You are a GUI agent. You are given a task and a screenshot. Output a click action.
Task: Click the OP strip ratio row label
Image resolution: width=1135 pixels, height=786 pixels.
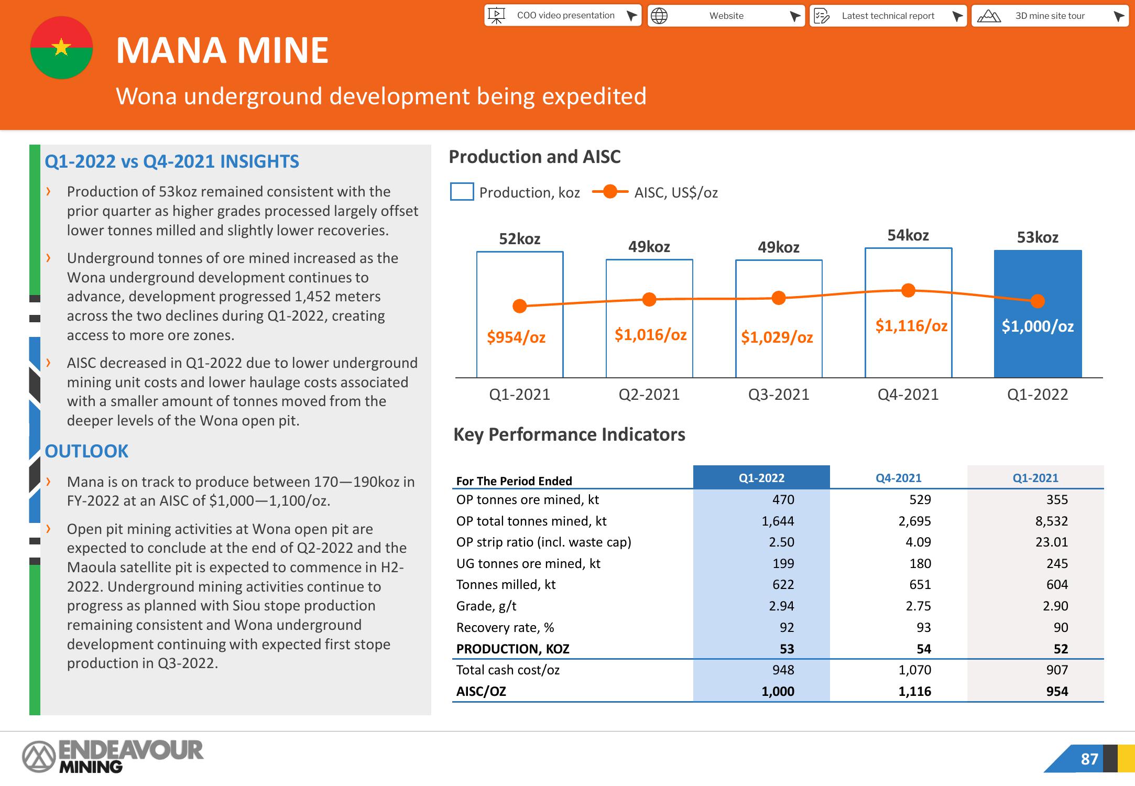(x=543, y=542)
